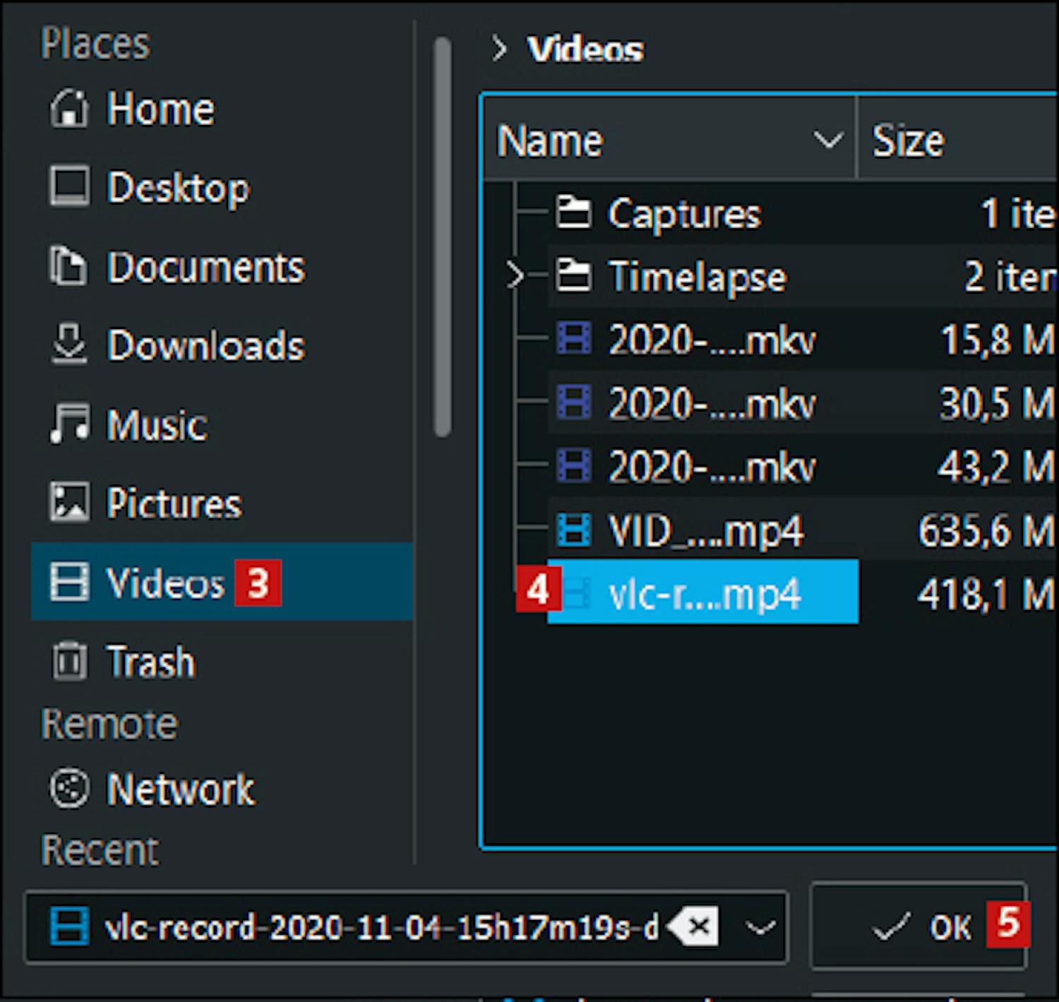Select Videos in the Places sidebar
Image resolution: width=1059 pixels, height=1002 pixels.
(165, 583)
